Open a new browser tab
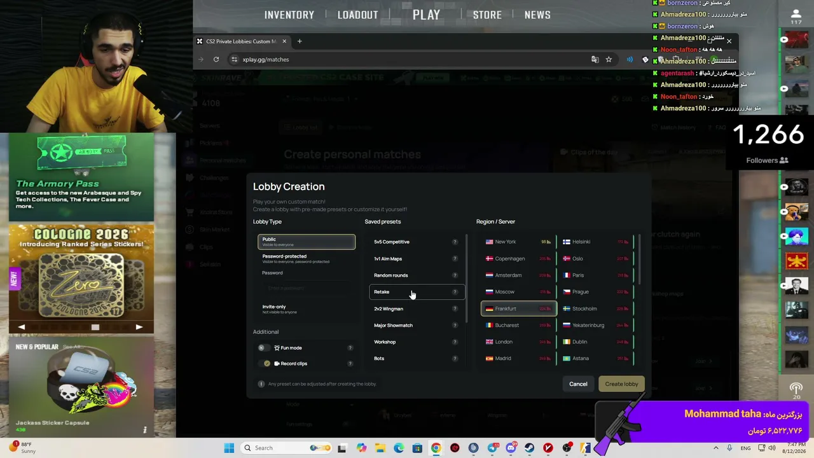Viewport: 814px width, 458px height. [300, 41]
